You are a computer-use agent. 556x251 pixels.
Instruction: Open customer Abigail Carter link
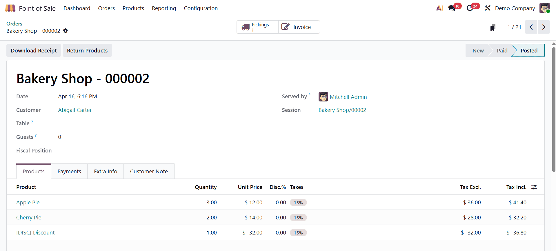click(75, 110)
